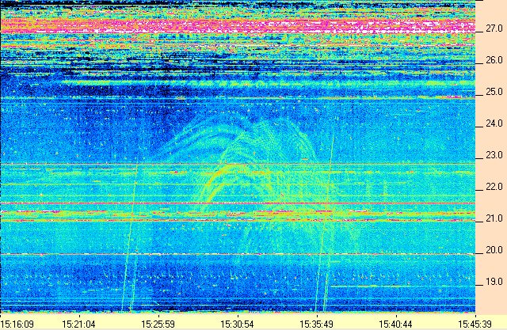Click the 24.0 frequency axis label

[494, 123]
